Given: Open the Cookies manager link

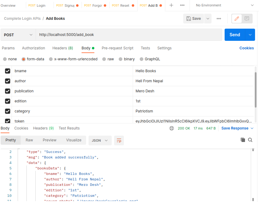Looking at the screenshot, I should click(x=247, y=48).
